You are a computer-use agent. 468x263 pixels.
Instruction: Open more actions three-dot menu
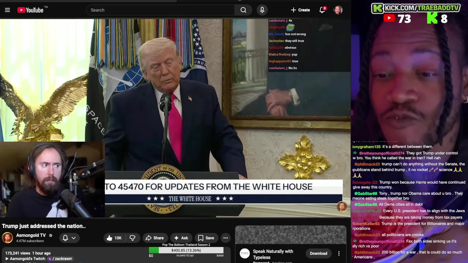226,238
